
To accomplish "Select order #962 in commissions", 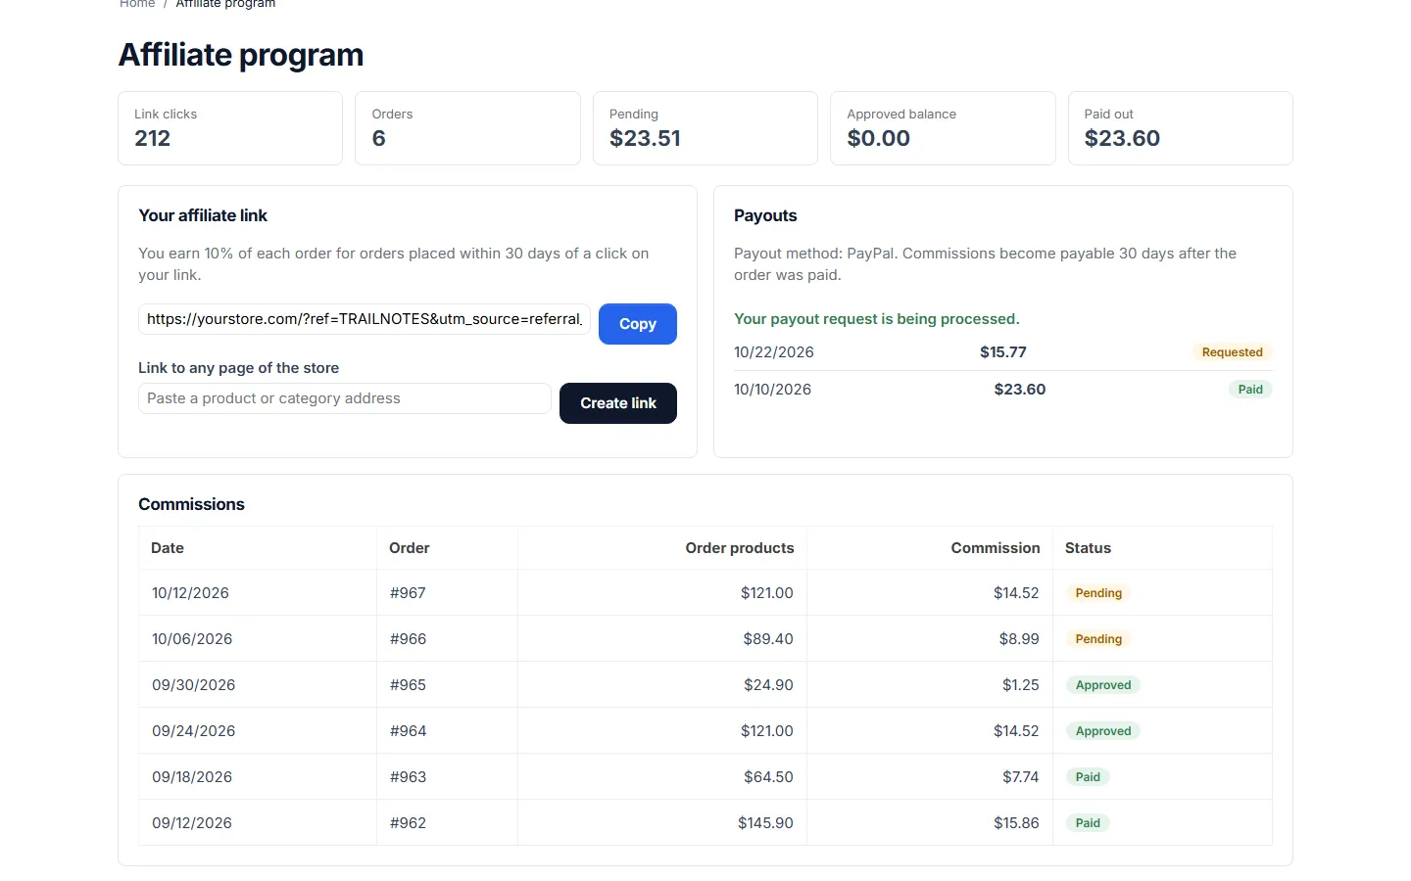I will click(x=408, y=823).
